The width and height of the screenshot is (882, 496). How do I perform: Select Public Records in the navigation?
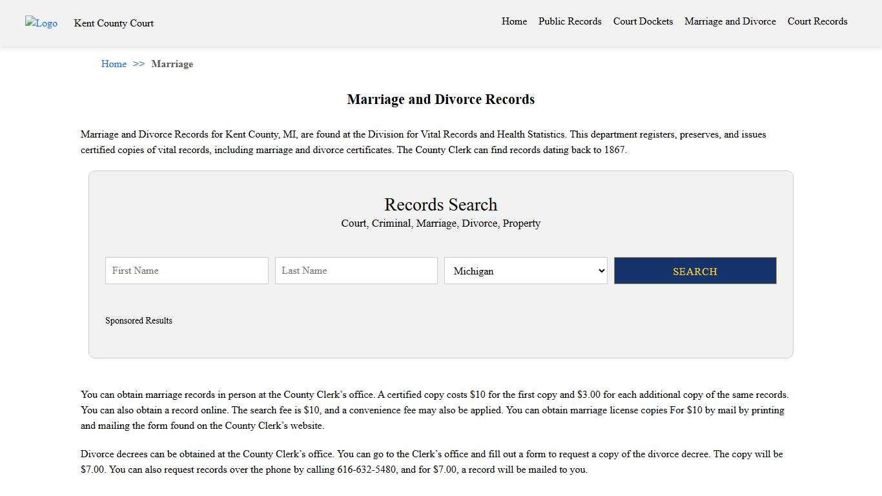point(569,21)
